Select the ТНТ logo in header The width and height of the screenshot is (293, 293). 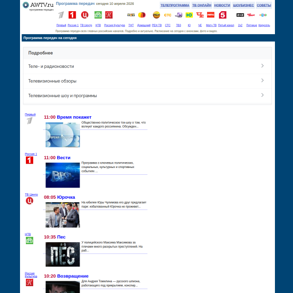pos(131,15)
